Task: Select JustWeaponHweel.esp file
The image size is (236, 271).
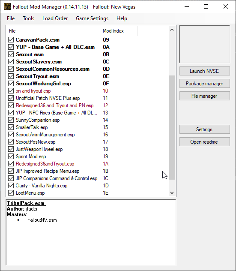Action: coord(39,149)
